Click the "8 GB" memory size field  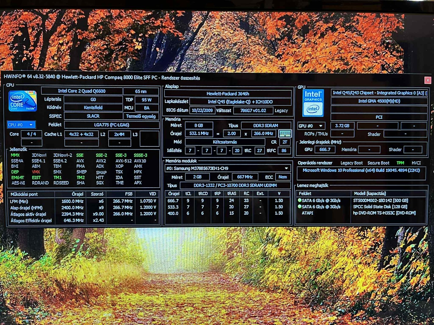pyautogui.click(x=199, y=125)
